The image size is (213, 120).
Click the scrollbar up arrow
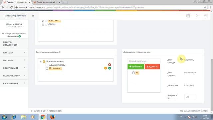(212, 12)
